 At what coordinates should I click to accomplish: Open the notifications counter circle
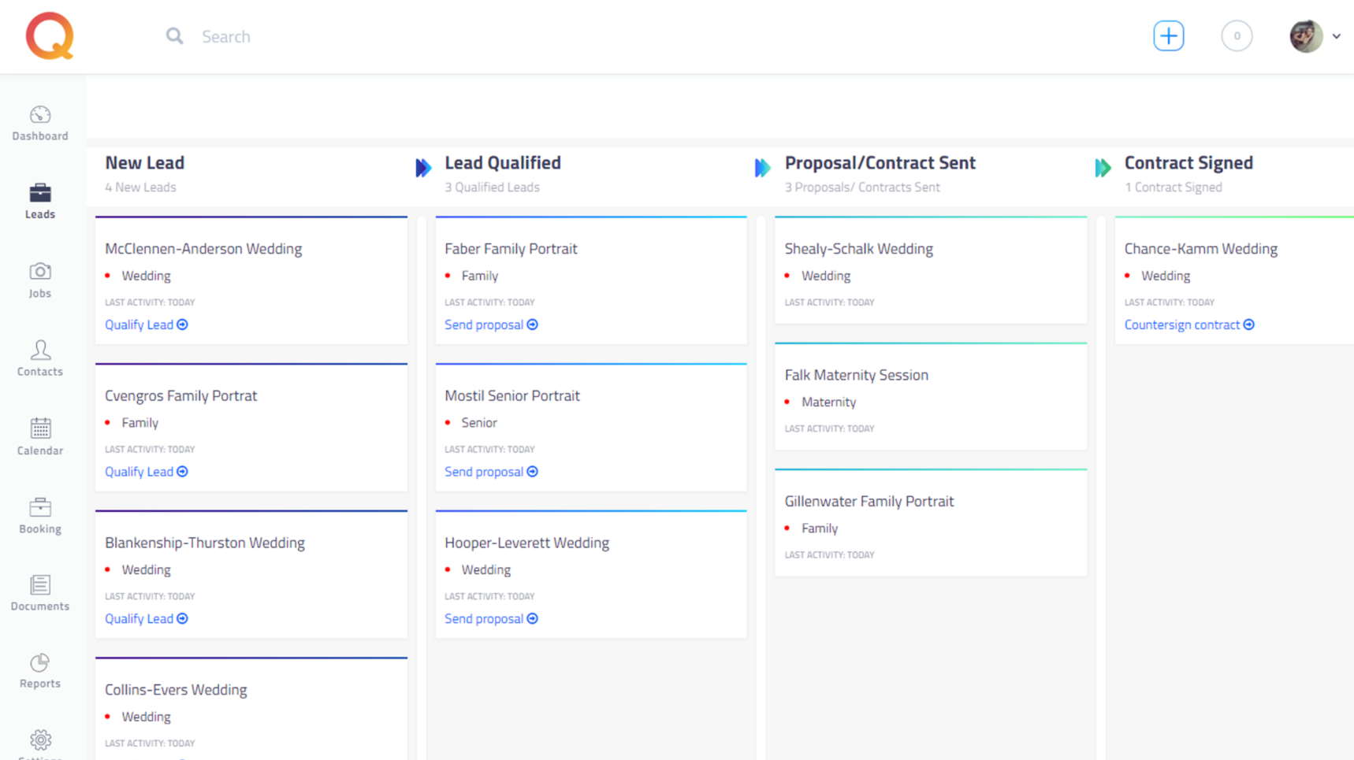(x=1237, y=36)
